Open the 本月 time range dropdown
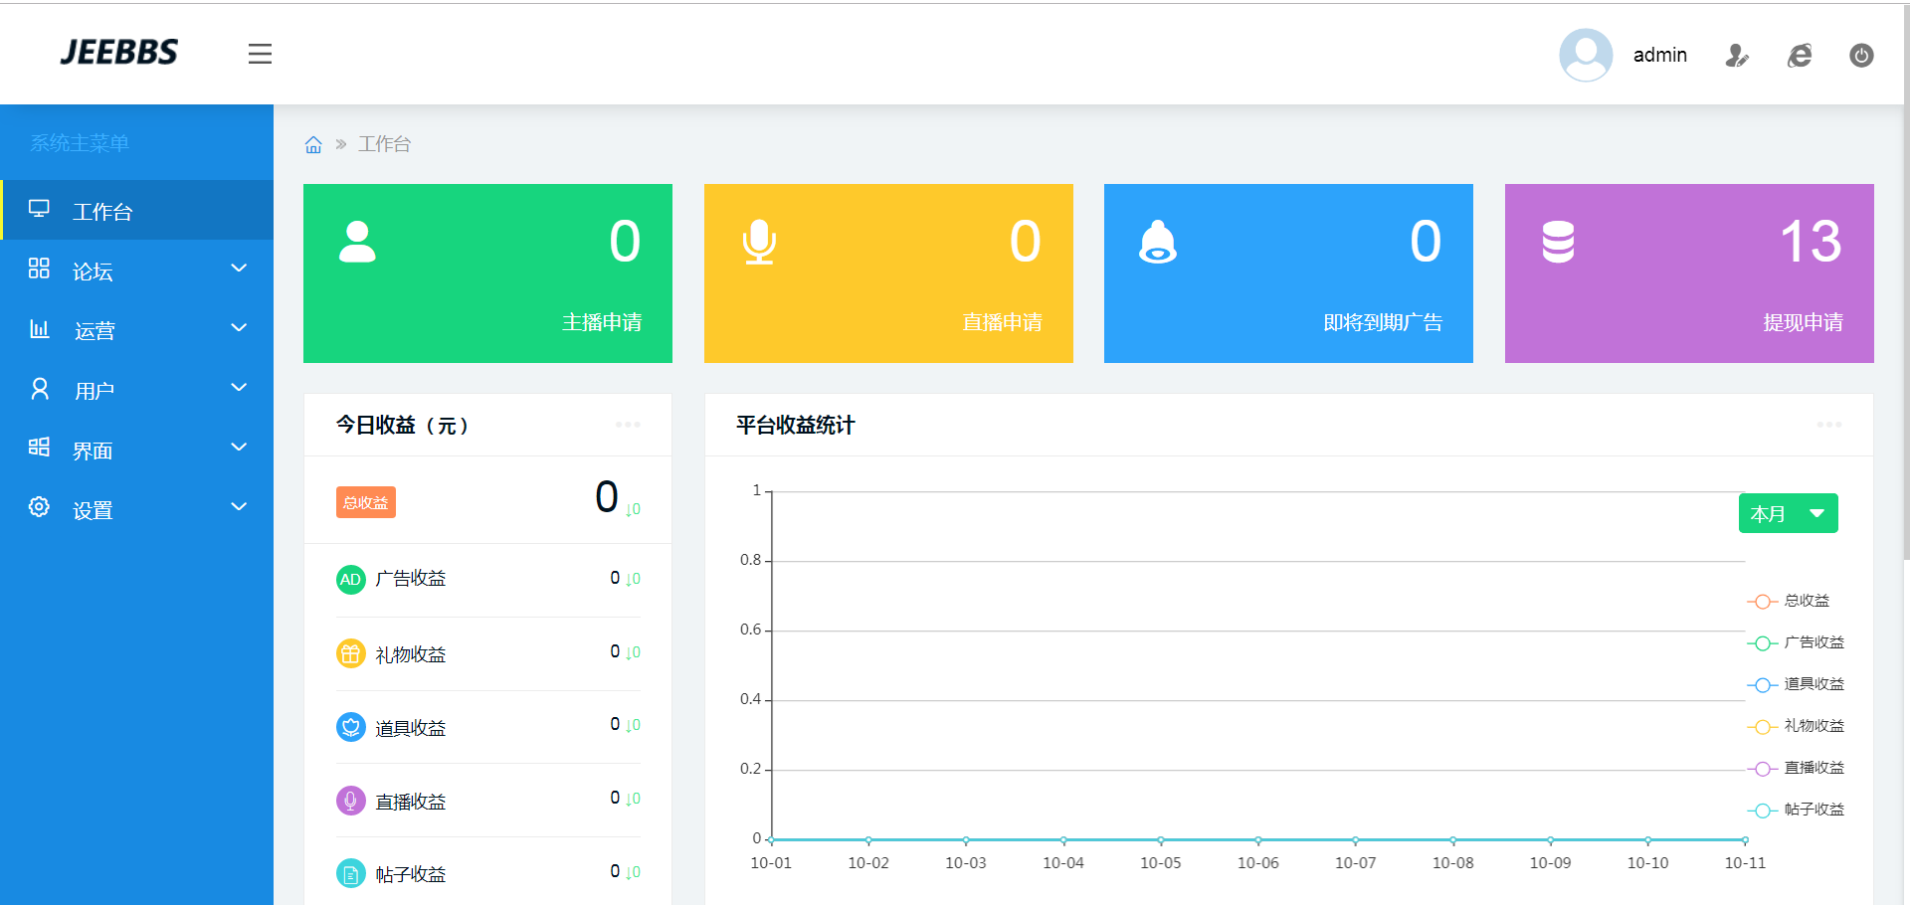 click(x=1788, y=513)
